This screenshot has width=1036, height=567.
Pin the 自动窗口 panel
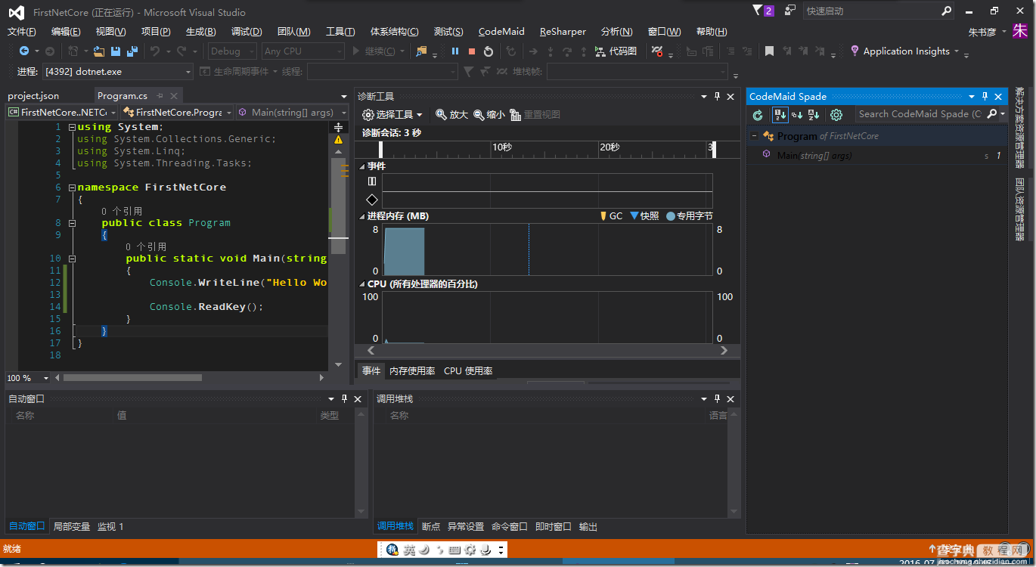point(344,398)
